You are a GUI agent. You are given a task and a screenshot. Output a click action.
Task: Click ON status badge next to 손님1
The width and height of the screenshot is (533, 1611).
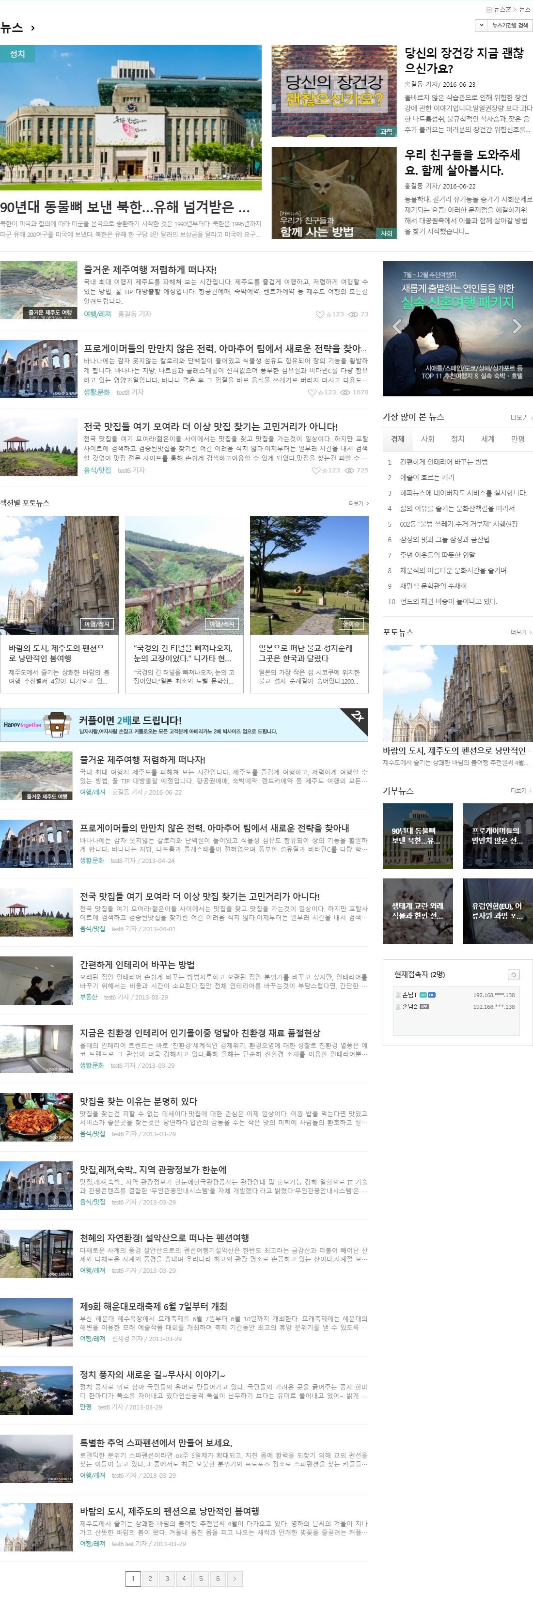pyautogui.click(x=423, y=994)
